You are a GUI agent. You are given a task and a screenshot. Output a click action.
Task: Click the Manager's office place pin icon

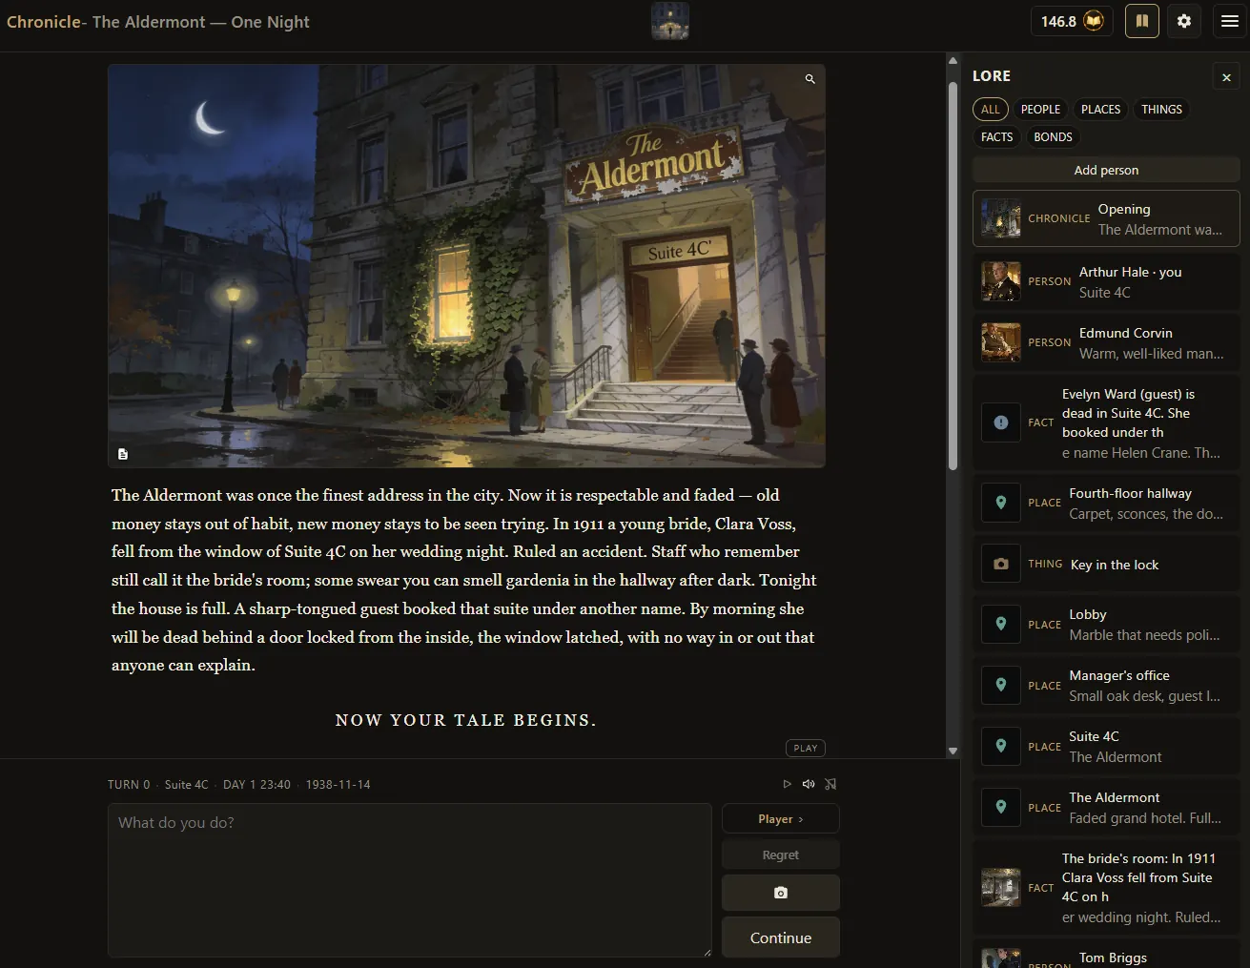[x=1001, y=685]
